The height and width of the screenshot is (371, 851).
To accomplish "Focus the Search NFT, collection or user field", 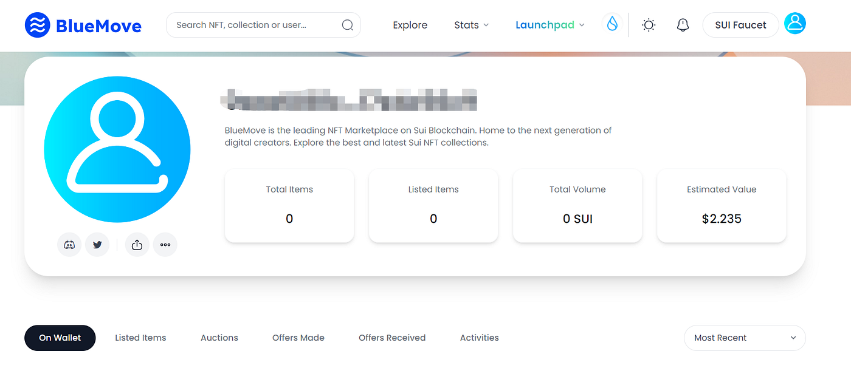I will (x=263, y=25).
